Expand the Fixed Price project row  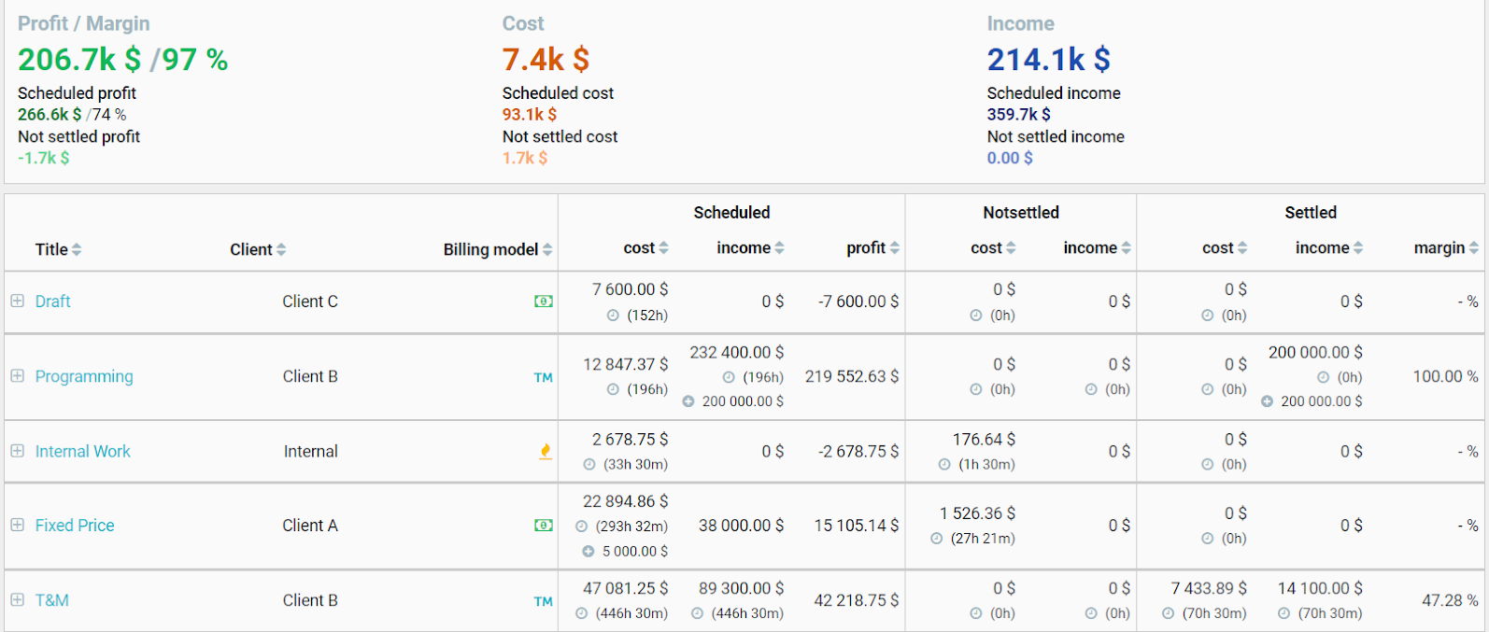pyautogui.click(x=17, y=525)
